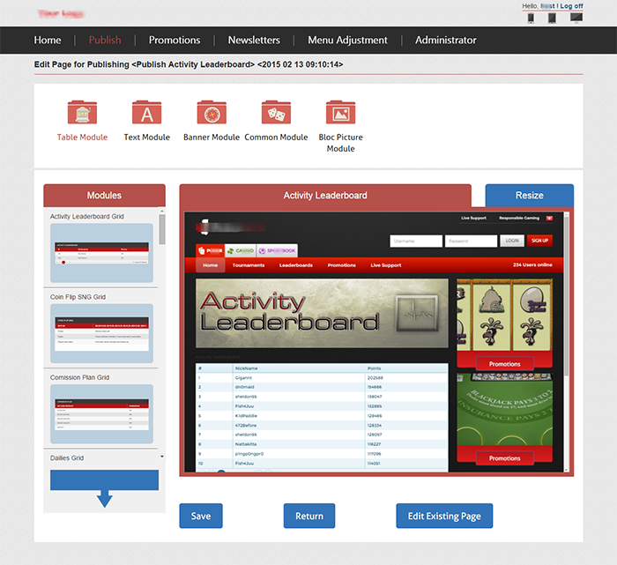
Task: Choose the Text Module icon
Action: (147, 113)
